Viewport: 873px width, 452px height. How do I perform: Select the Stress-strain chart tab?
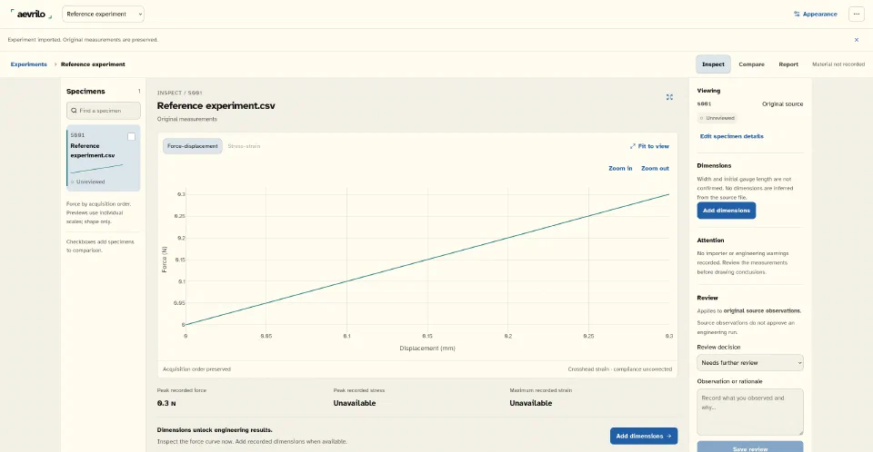pos(244,146)
